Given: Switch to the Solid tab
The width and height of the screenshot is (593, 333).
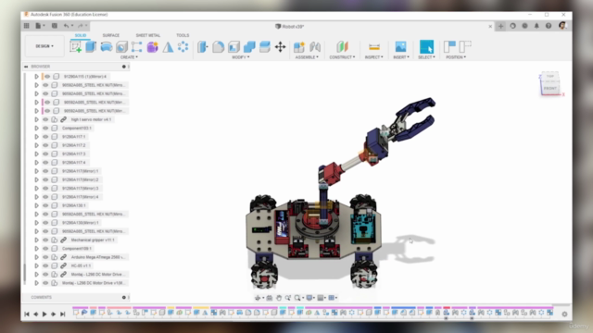Looking at the screenshot, I should coord(81,35).
